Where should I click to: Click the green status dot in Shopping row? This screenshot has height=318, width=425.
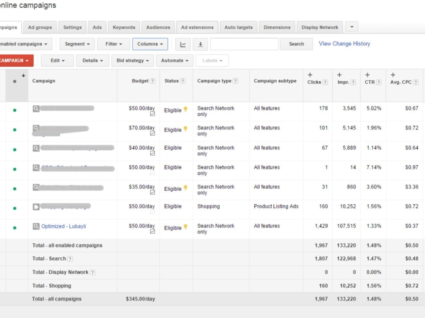tap(14, 208)
